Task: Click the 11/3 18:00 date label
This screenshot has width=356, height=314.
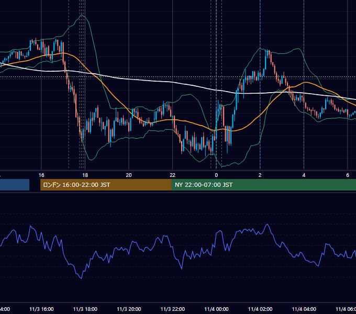Action: click(85, 309)
